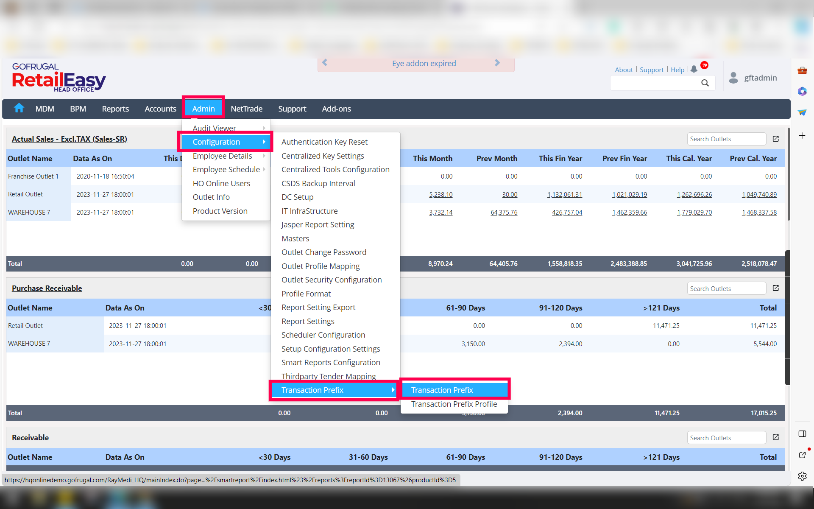Open browser sidebar settings gear
Viewport: 814px width, 509px height.
click(x=802, y=476)
